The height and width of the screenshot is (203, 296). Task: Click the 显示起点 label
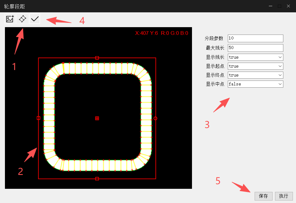click(215, 66)
